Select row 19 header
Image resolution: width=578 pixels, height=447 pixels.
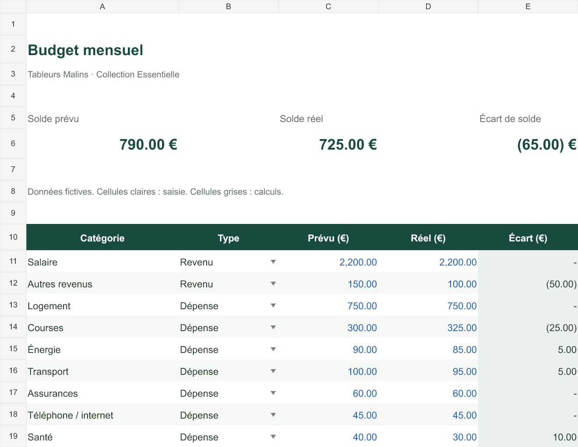click(13, 436)
